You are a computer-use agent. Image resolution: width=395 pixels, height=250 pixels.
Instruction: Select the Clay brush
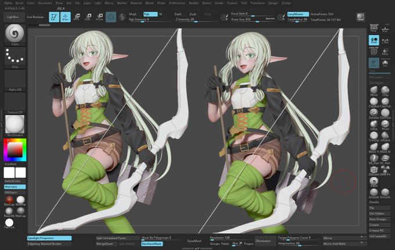click(x=385, y=91)
